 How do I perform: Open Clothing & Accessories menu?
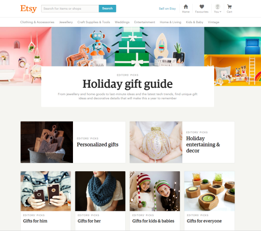[37, 22]
